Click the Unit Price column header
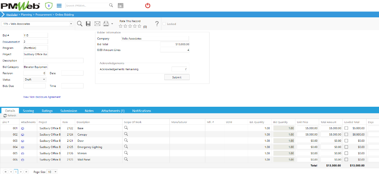Screen dimensions: 379x174 click(302, 122)
